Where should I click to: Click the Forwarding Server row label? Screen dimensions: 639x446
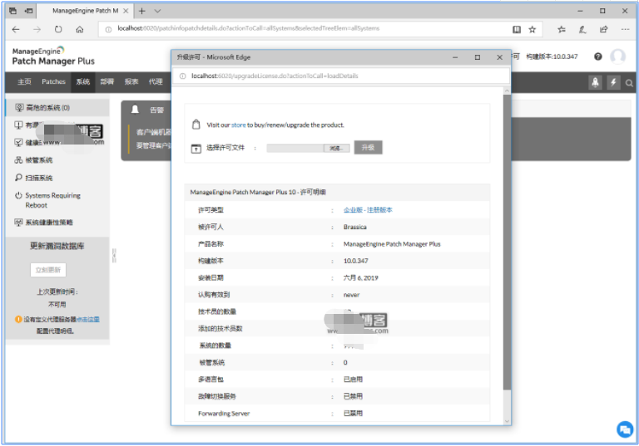224,414
